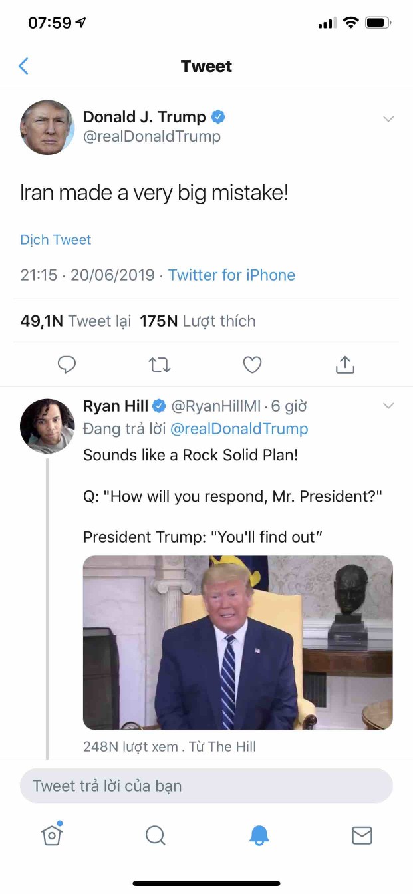The width and height of the screenshot is (413, 894).
Task: Reply to Trump's tweet via speech bubble icon
Action: point(67,365)
